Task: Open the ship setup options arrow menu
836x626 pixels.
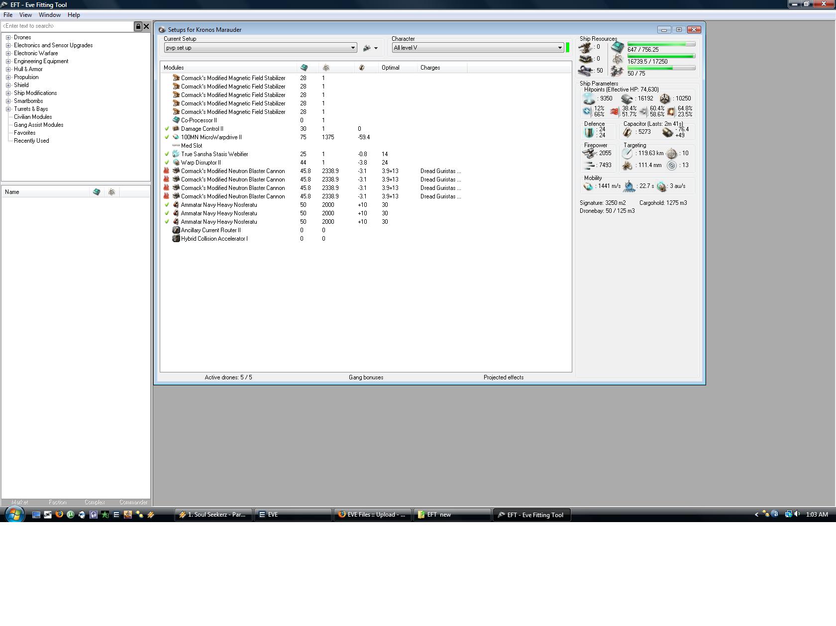Action: pyautogui.click(x=376, y=48)
